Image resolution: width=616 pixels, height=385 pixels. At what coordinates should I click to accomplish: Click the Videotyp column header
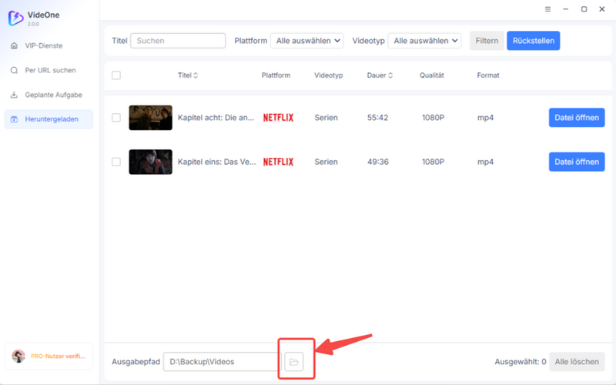pyautogui.click(x=329, y=75)
